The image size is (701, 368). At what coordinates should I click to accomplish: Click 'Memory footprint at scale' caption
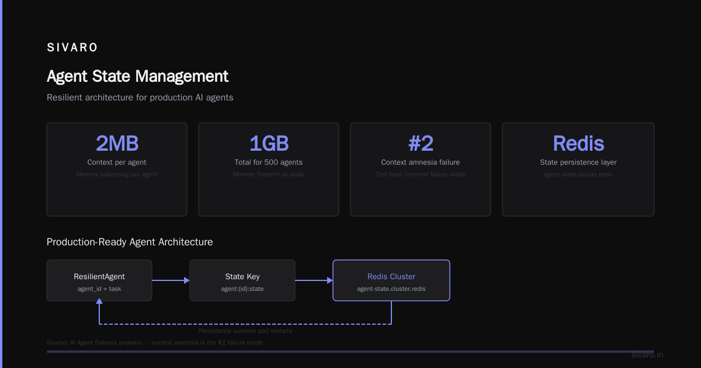pyautogui.click(x=269, y=174)
